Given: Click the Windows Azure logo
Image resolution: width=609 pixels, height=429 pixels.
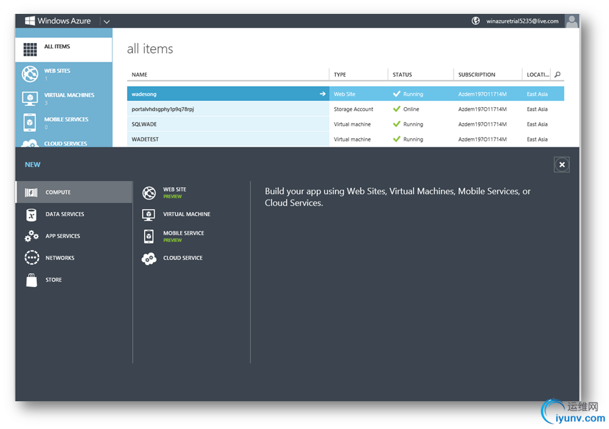Looking at the screenshot, I should (58, 21).
